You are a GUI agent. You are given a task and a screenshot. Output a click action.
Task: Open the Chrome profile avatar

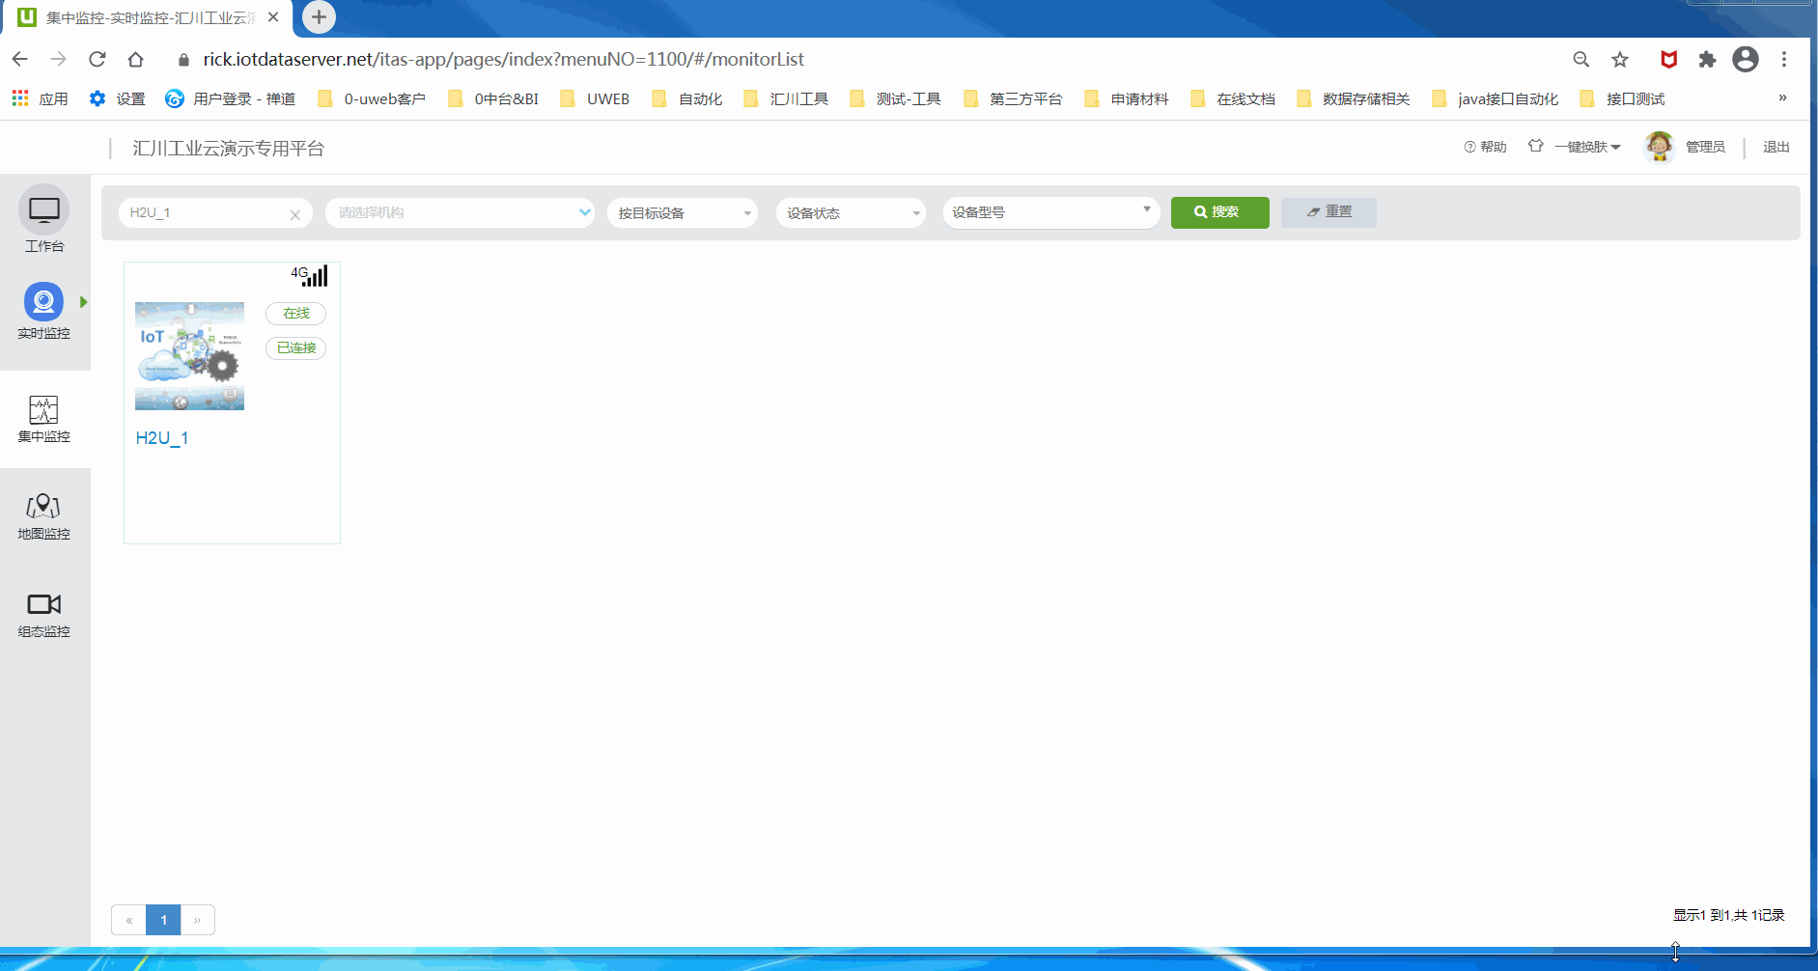(1746, 60)
